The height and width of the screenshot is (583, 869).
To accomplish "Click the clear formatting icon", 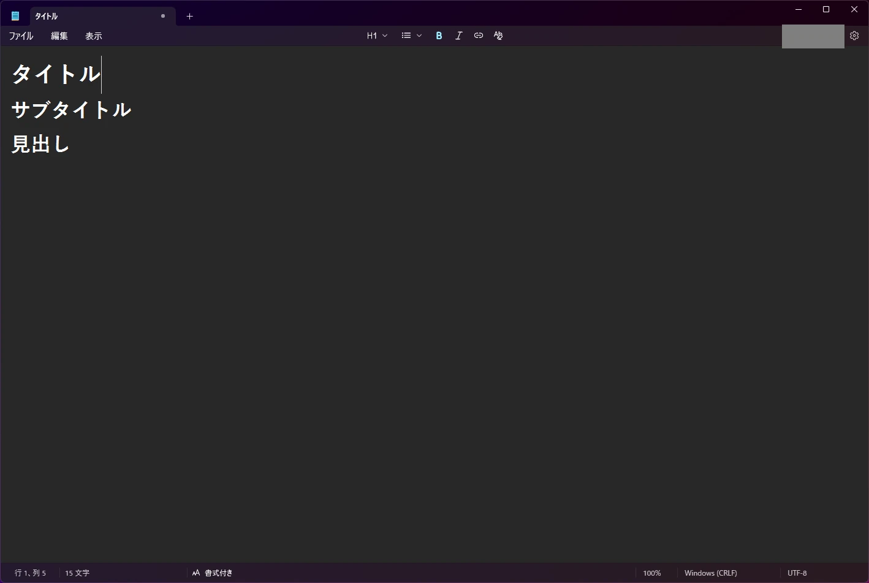I will [498, 36].
